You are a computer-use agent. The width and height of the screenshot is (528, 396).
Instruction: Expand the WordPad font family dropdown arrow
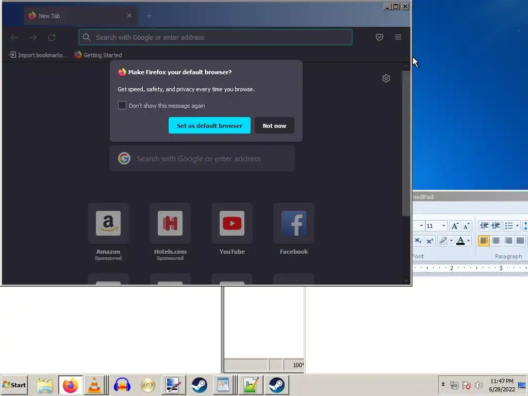[x=421, y=226]
